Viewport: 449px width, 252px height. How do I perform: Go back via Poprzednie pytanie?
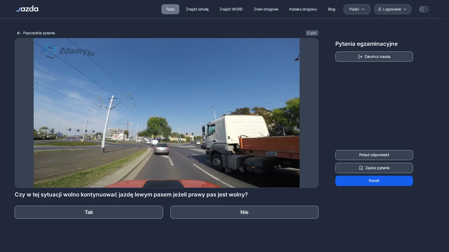36,33
